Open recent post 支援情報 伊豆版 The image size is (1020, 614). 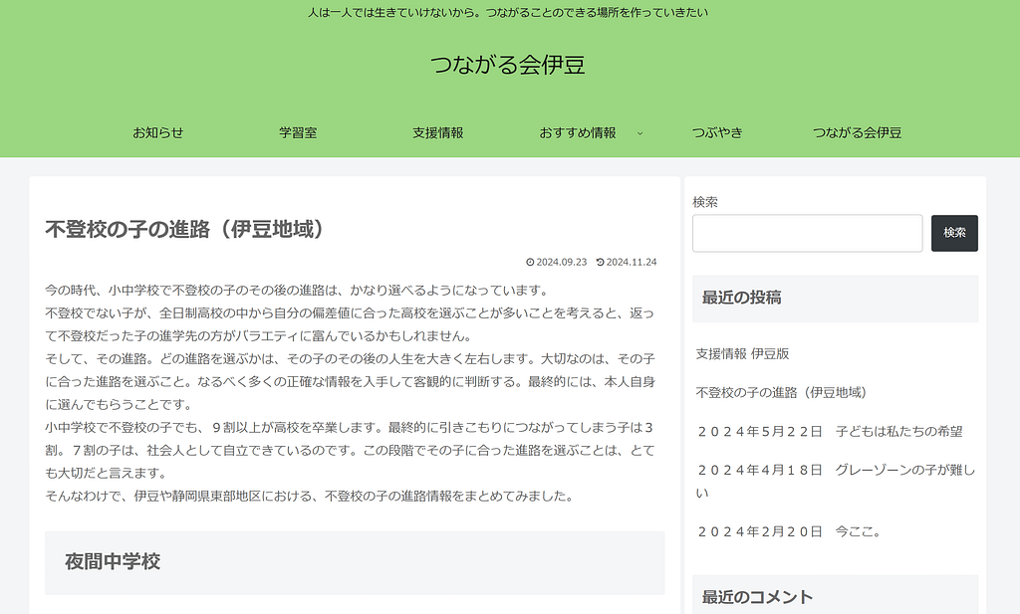click(x=742, y=353)
